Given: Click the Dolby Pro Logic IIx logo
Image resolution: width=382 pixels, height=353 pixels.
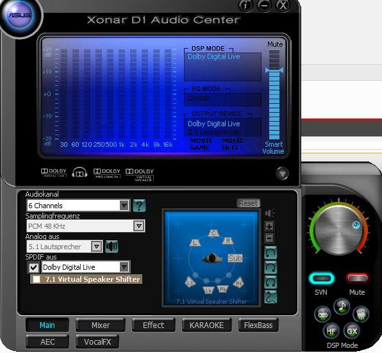Looking at the screenshot, I should (106, 173).
